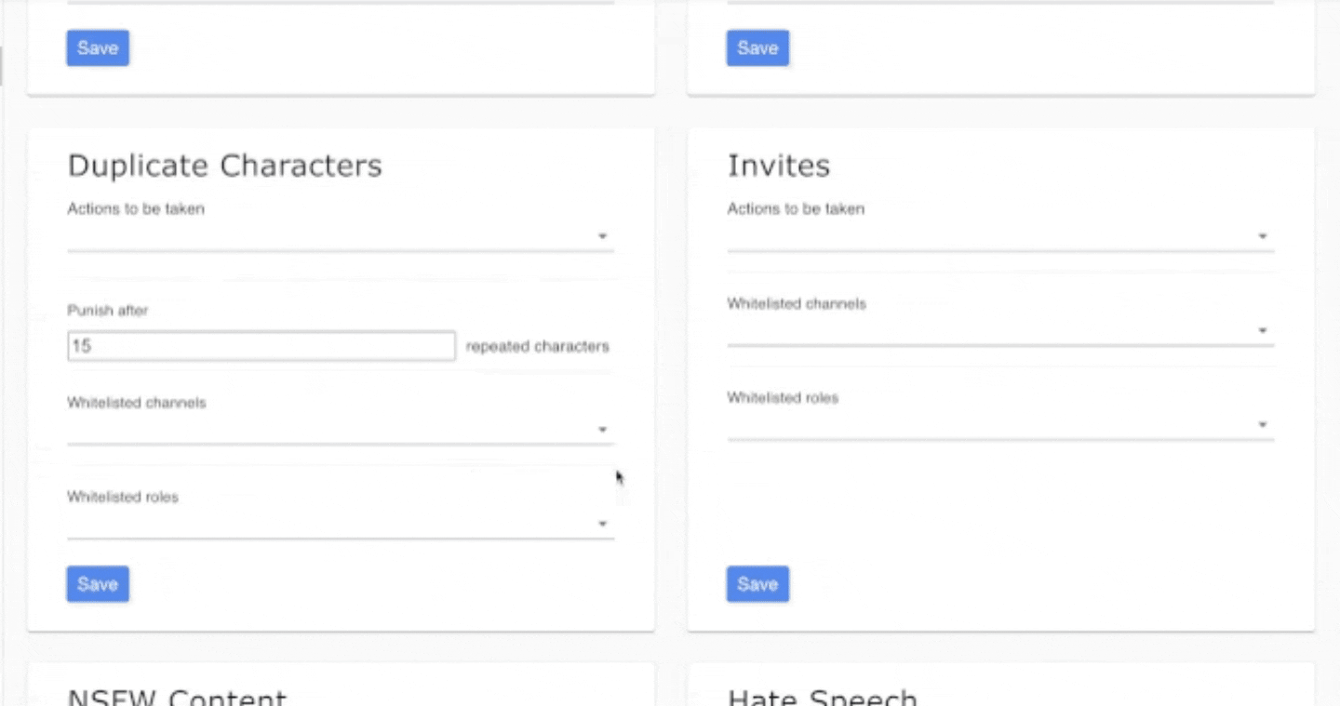Click the Whitelisted roles arrow under Invites
This screenshot has width=1340, height=706.
point(1262,424)
